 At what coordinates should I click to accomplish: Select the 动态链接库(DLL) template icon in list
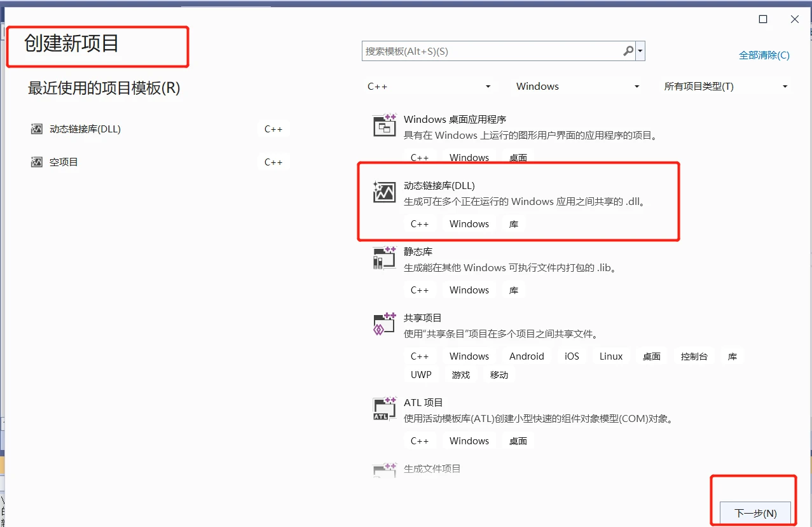(384, 192)
